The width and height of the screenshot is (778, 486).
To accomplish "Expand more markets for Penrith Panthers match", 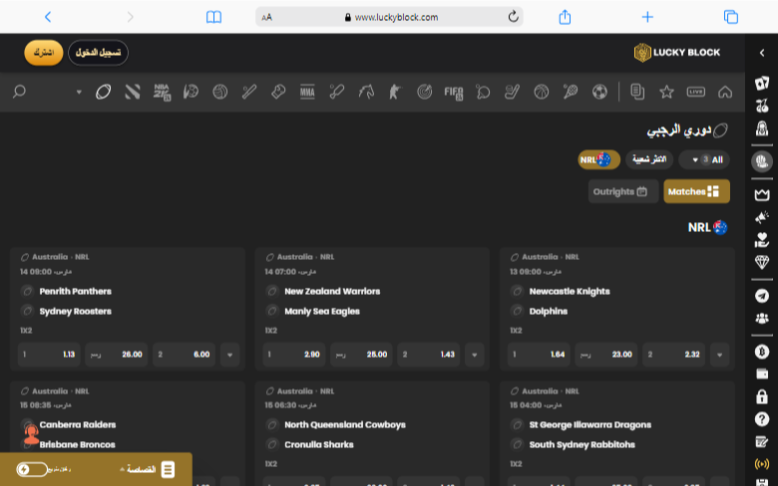I will click(231, 355).
